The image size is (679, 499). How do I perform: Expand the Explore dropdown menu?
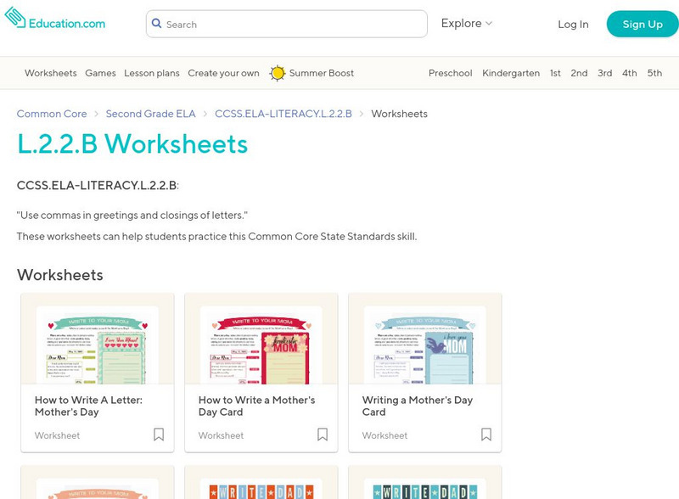pos(466,24)
